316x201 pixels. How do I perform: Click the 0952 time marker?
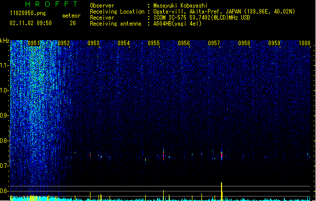click(64, 43)
